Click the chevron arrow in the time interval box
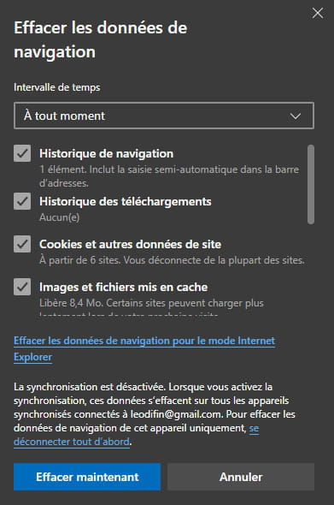The width and height of the screenshot is (334, 505). 296,116
